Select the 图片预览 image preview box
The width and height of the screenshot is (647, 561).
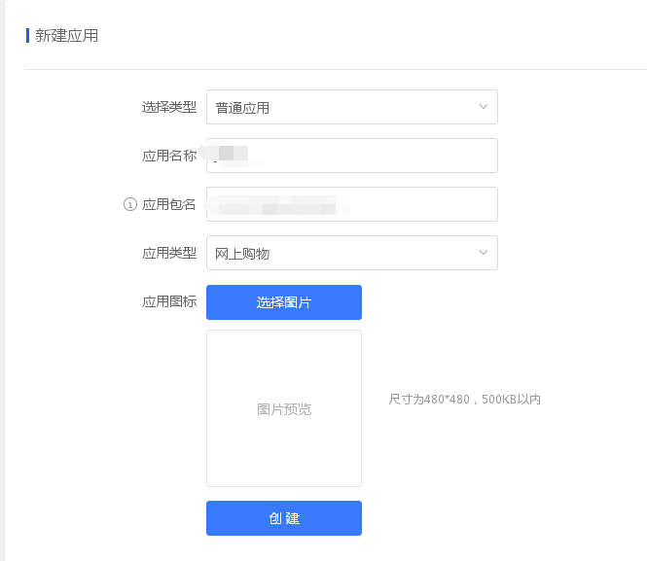[284, 408]
